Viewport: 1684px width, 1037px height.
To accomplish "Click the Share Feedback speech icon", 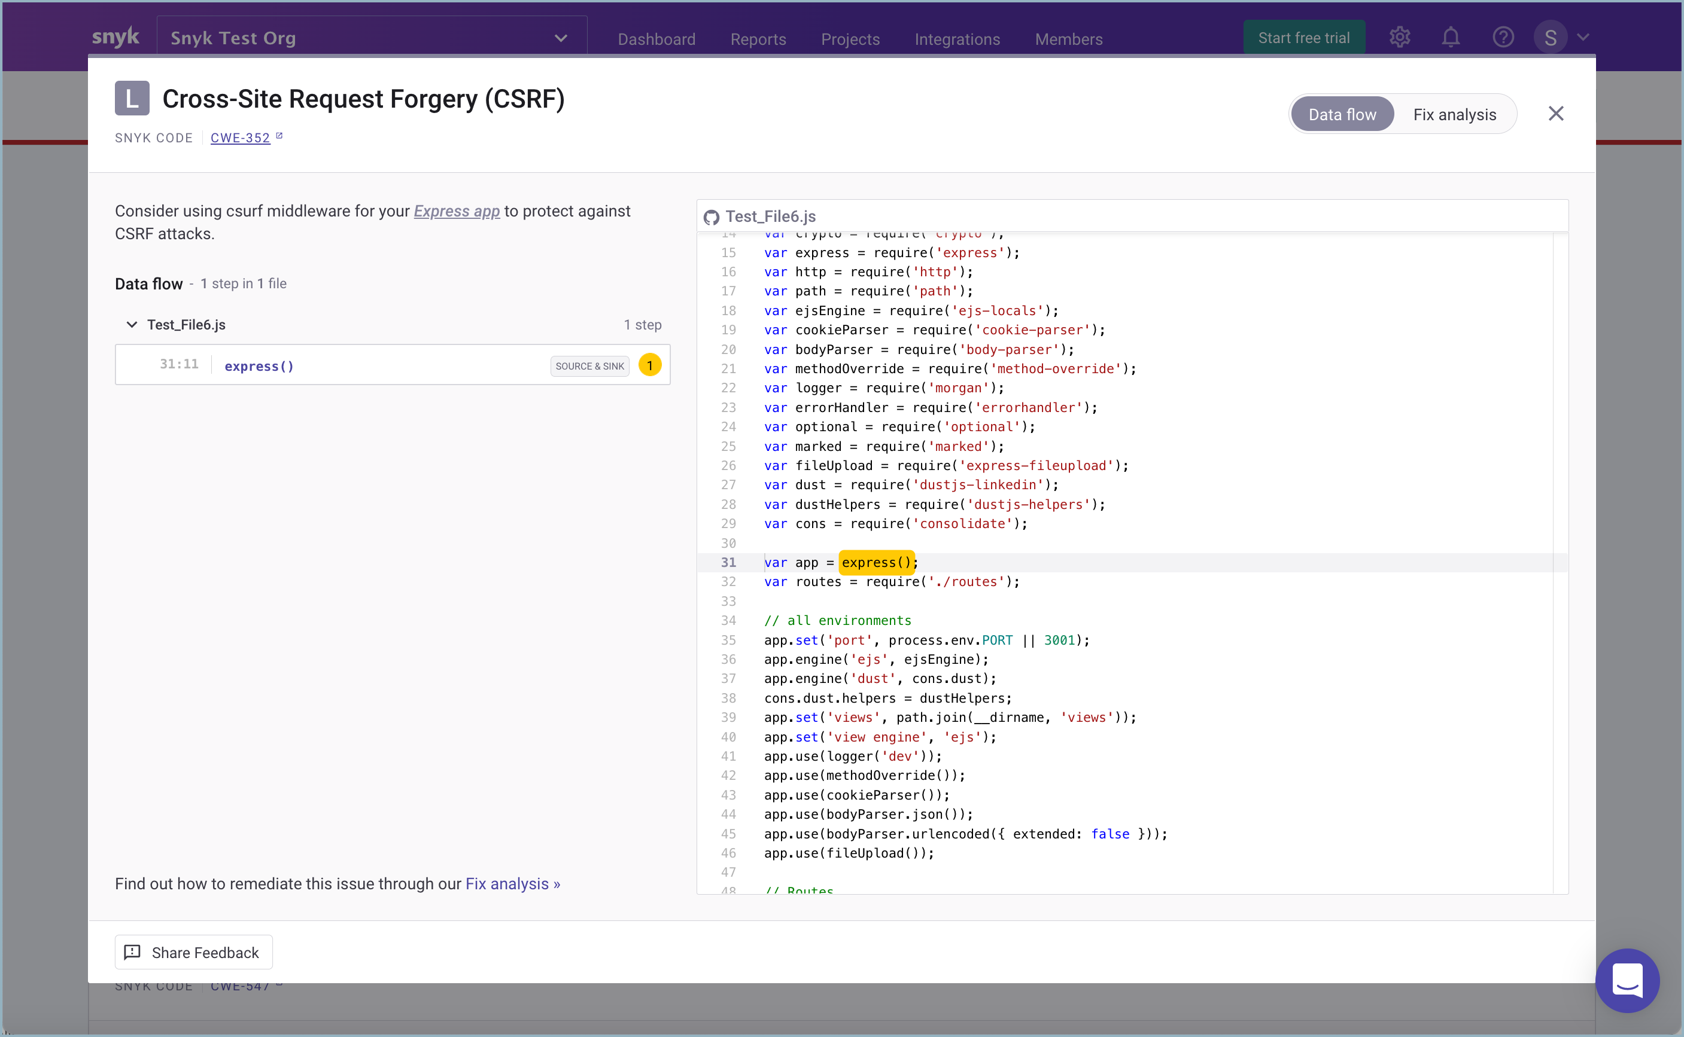I will point(132,953).
